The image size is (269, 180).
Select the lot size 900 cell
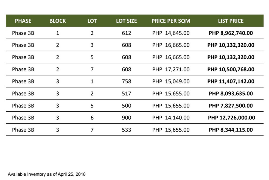pyautogui.click(x=127, y=118)
